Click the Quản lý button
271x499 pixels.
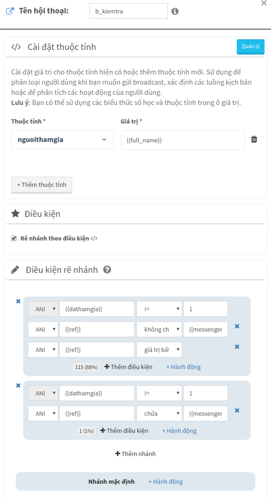point(251,46)
